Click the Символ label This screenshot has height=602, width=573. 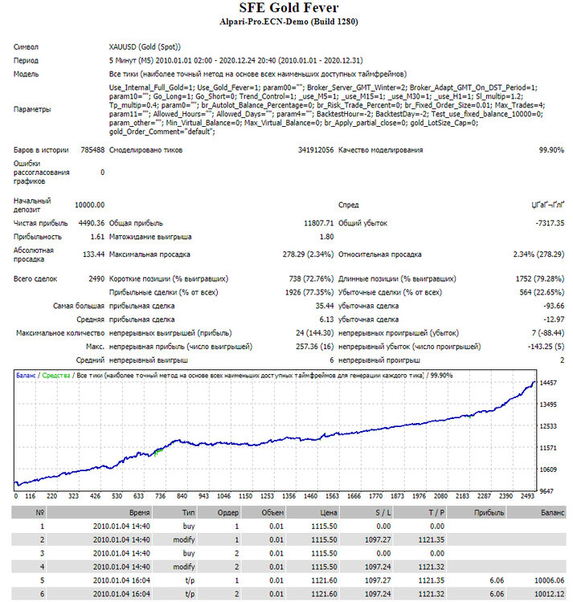point(27,47)
